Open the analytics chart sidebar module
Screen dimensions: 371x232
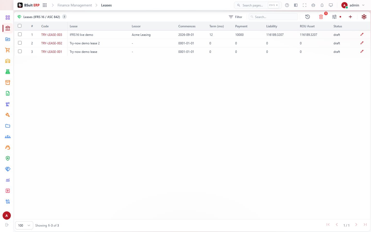pos(8,180)
